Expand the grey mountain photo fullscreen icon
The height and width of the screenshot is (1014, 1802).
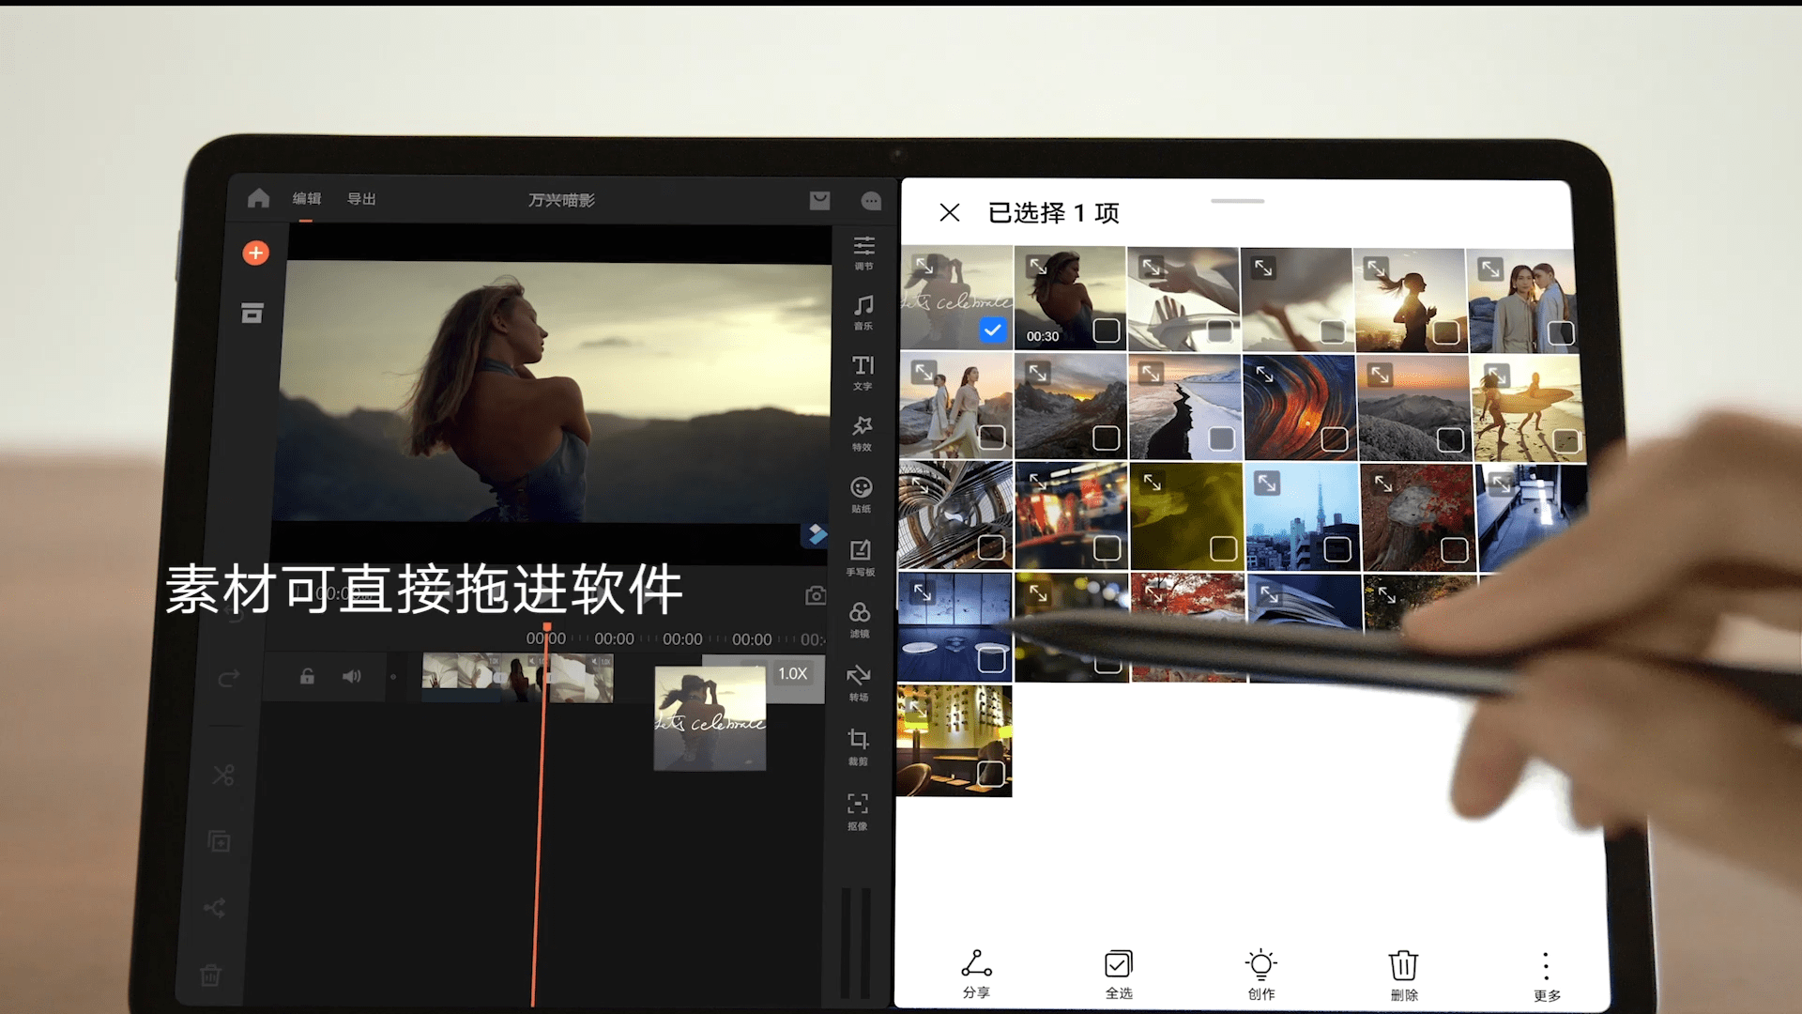coord(1379,374)
